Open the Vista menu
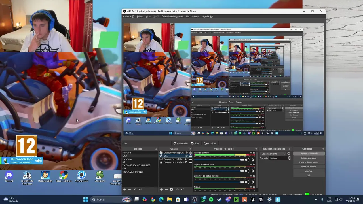 [x=148, y=16]
